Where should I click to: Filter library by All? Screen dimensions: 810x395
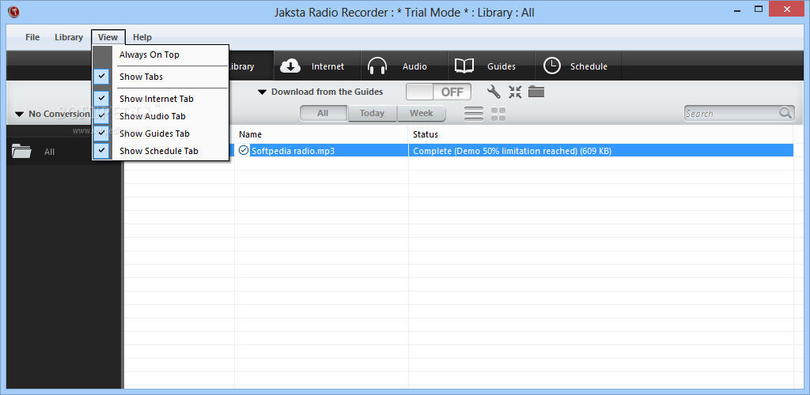click(x=324, y=114)
